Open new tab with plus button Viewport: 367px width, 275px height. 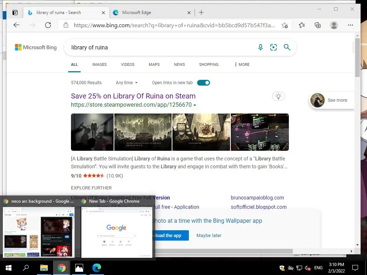(x=201, y=13)
